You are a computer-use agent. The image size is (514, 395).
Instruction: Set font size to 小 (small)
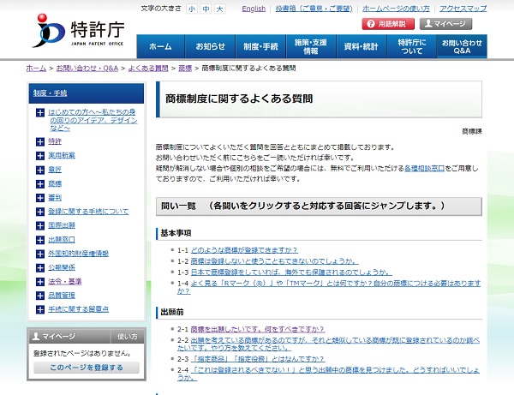pos(191,9)
